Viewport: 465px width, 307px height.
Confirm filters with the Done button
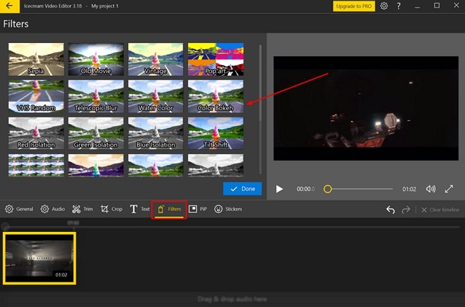(242, 189)
